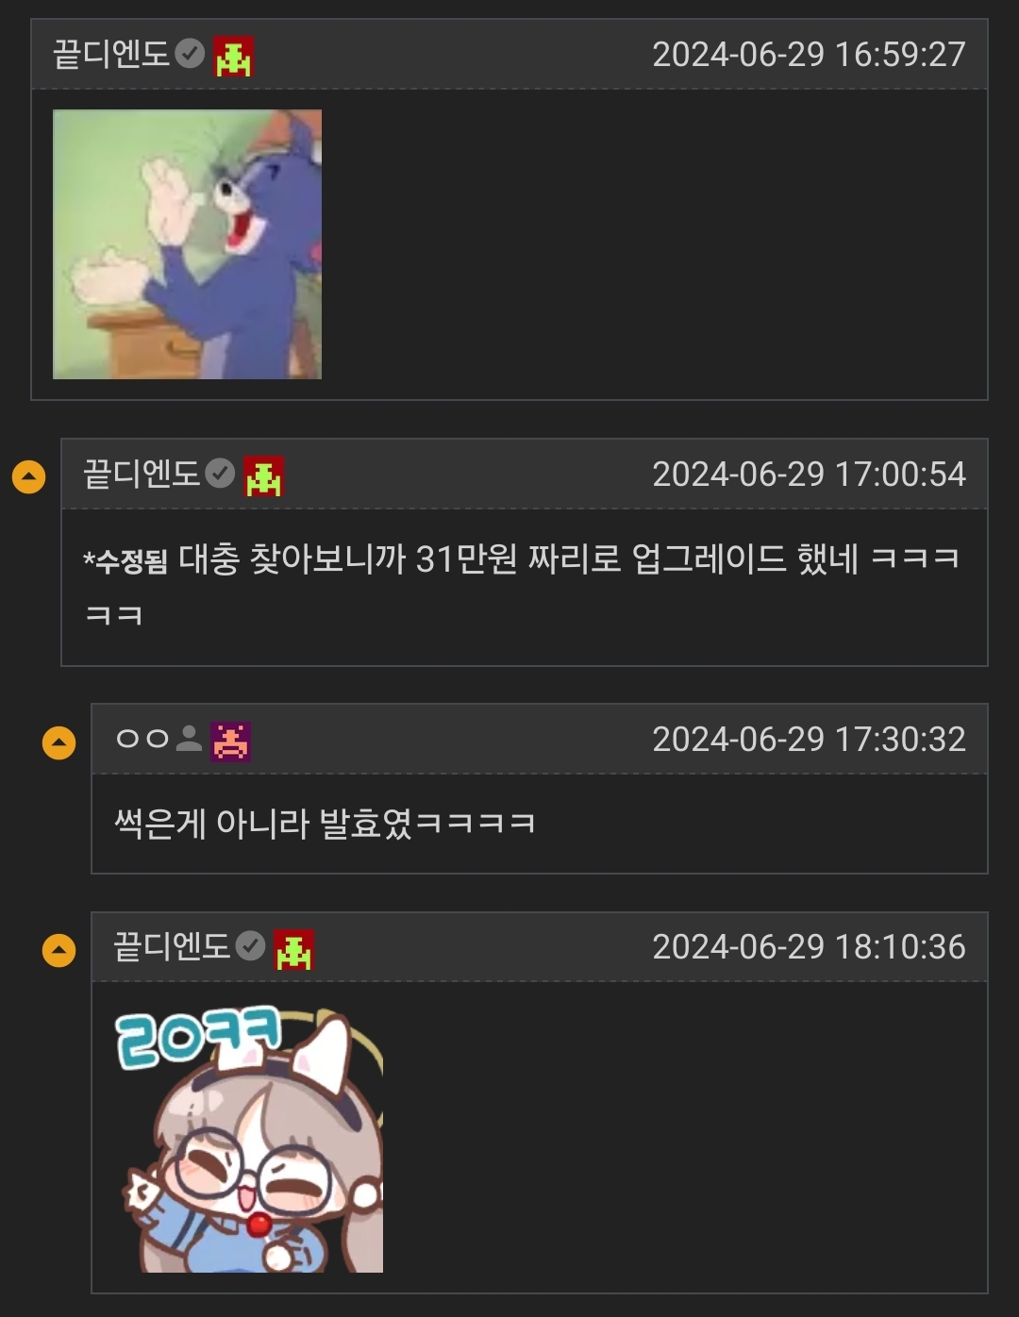The width and height of the screenshot is (1019, 1317).
Task: Click the comment text 썩은게 아니라 발효였ㅋㅋㅋㅋ
Action: click(325, 824)
